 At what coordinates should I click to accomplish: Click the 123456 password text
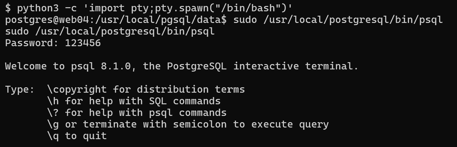(83, 43)
